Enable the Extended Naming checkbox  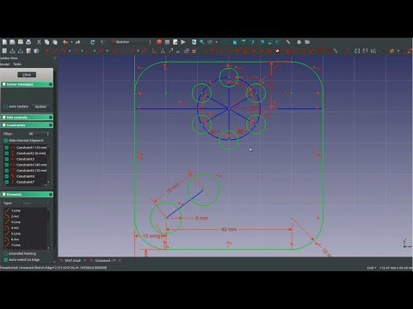click(6, 253)
